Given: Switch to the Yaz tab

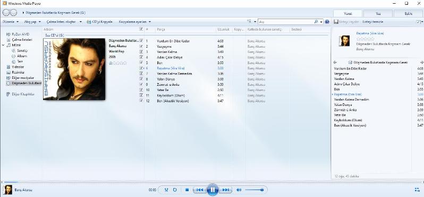Looking at the screenshot, I should tap(378, 13).
